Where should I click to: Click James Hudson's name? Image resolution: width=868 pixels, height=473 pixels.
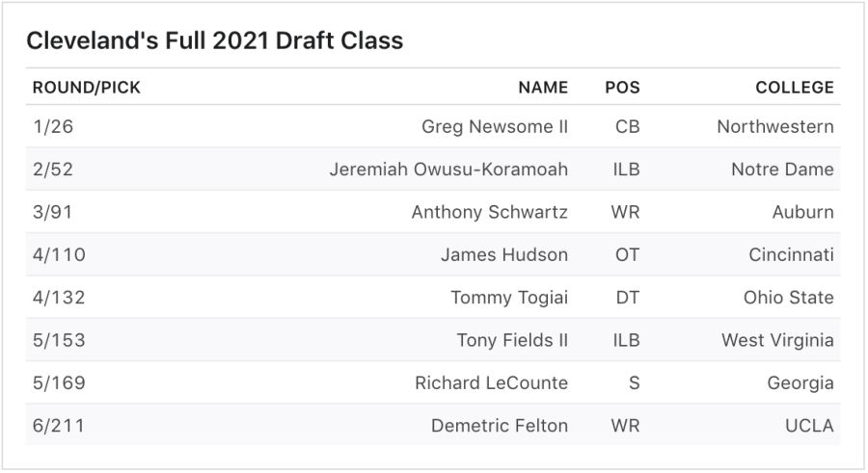(x=503, y=255)
